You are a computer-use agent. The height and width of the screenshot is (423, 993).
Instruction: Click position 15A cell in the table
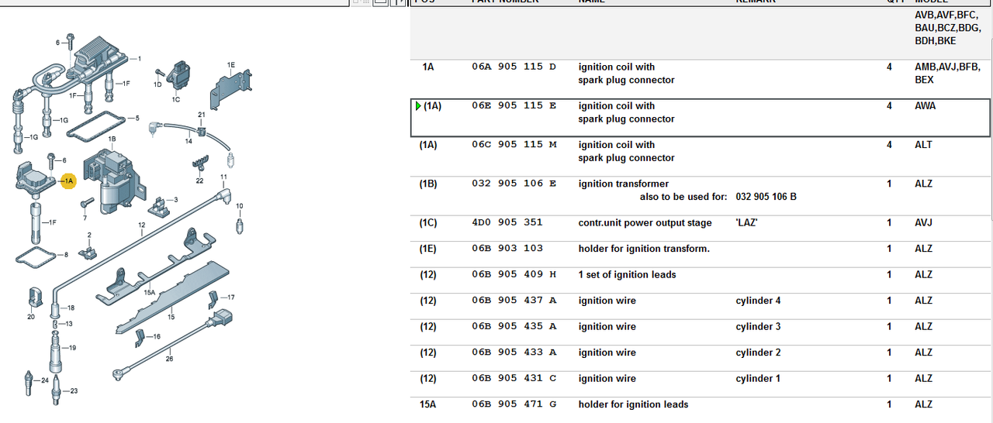click(428, 404)
